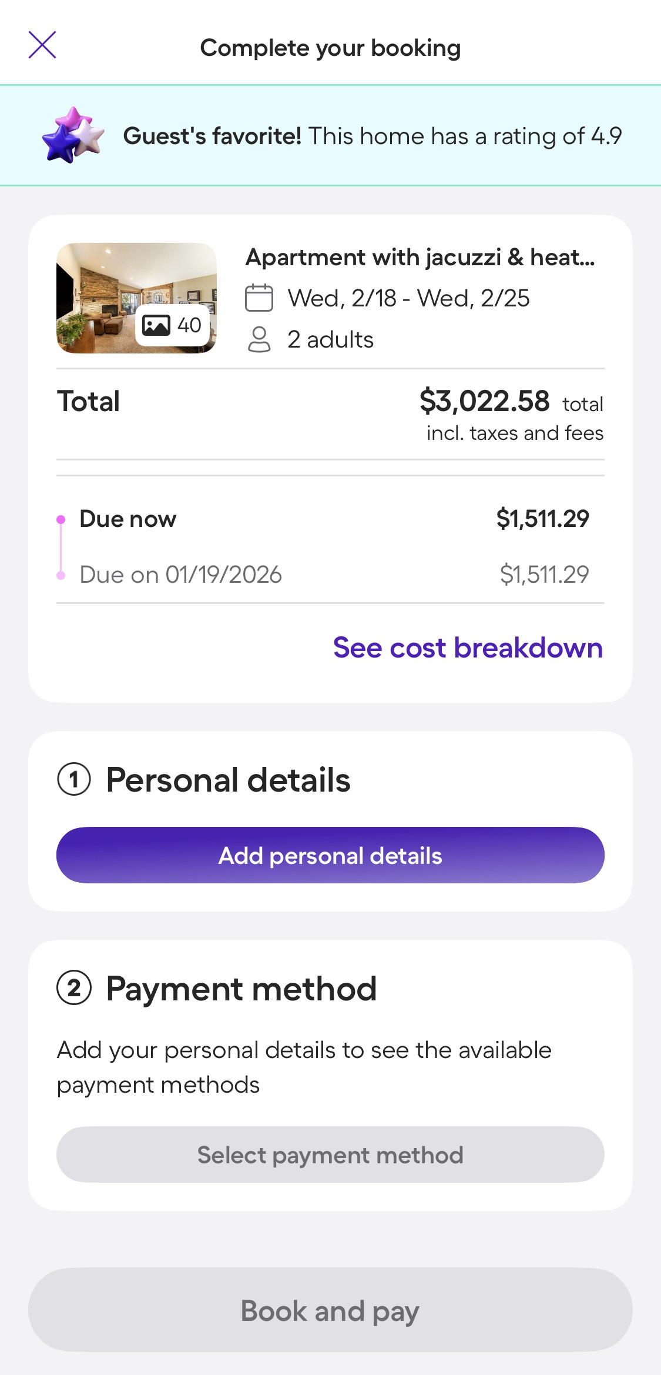The height and width of the screenshot is (1375, 661).
Task: Tap the Payment method section heading
Action: tap(241, 989)
